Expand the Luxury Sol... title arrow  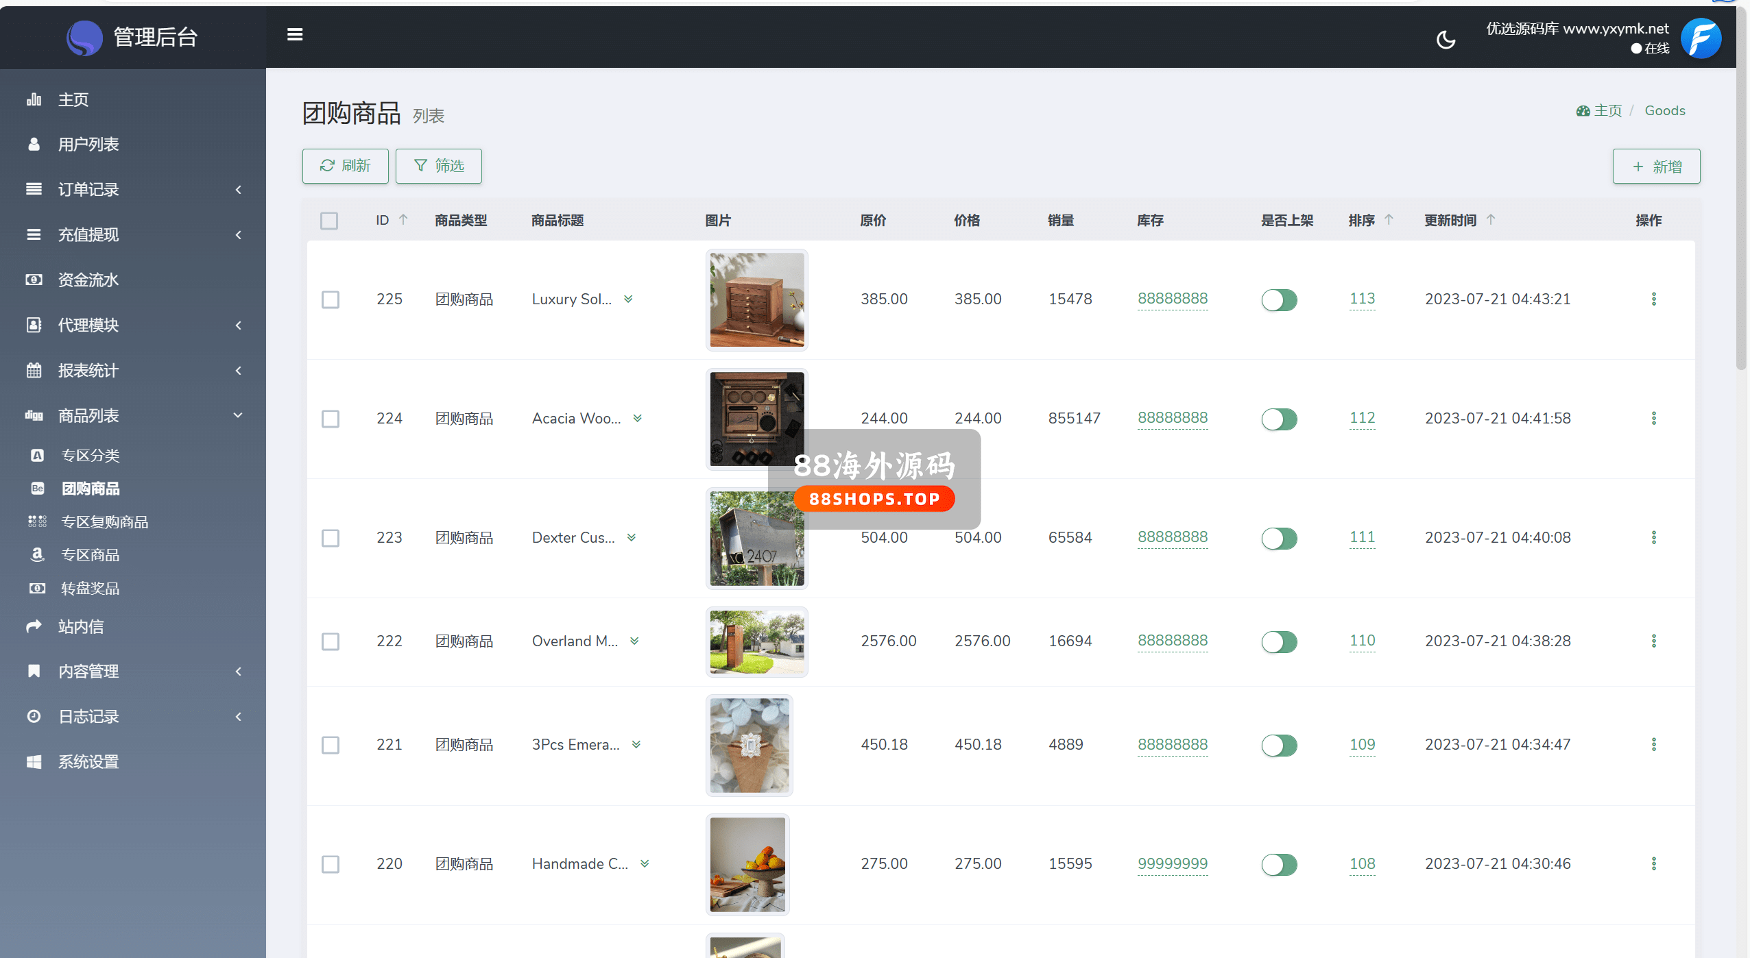pos(628,299)
